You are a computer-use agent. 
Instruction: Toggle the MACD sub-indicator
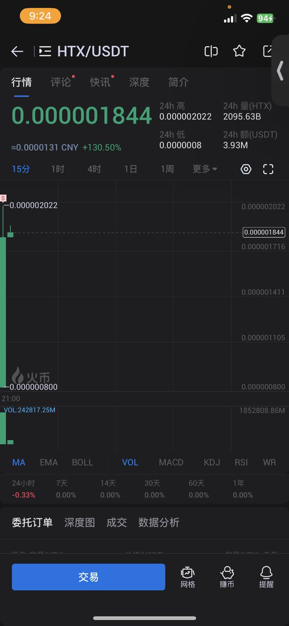tap(171, 462)
